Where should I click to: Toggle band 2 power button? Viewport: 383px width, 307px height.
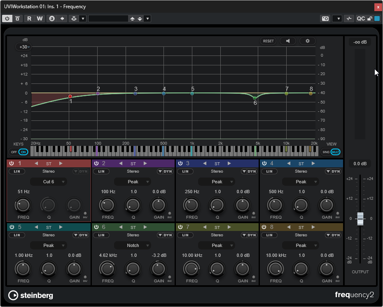tap(96, 164)
